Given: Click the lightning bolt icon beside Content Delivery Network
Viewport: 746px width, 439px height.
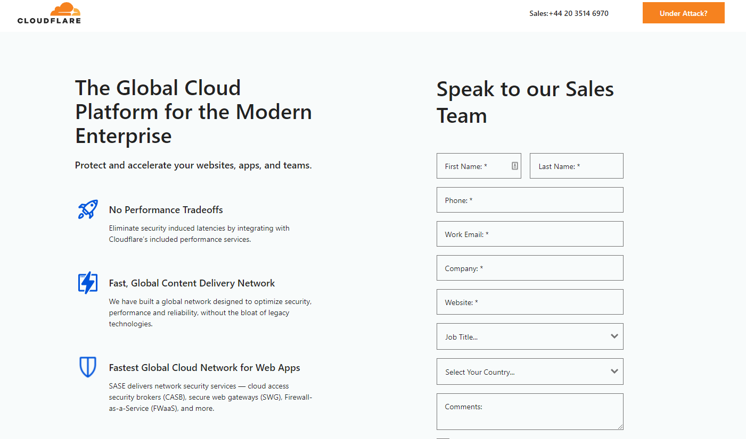Looking at the screenshot, I should pyautogui.click(x=88, y=283).
